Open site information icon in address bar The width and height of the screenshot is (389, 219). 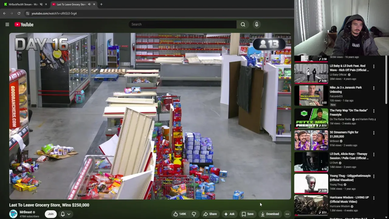tap(27, 13)
